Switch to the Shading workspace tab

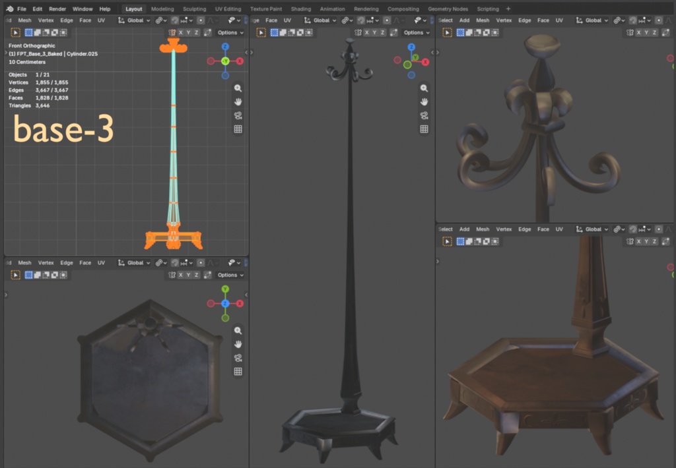point(301,9)
